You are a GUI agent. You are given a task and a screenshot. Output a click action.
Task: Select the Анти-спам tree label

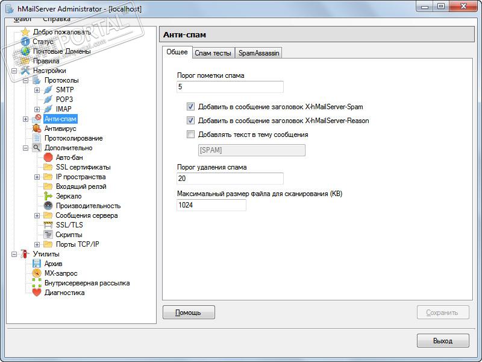click(60, 119)
